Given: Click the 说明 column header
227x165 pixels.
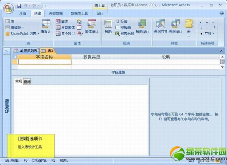Looking at the screenshot, I should pyautogui.click(x=166, y=57).
